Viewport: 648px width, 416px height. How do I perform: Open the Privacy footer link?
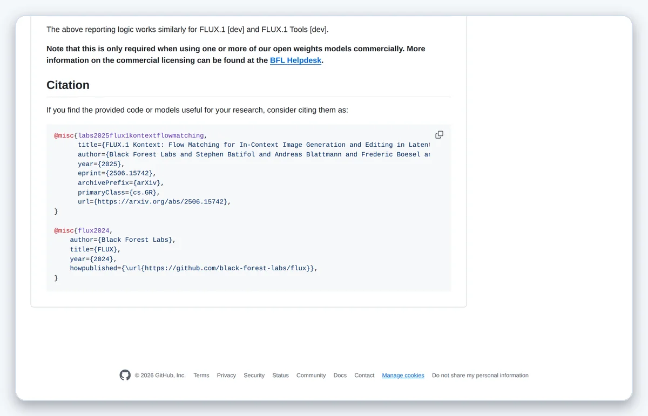point(226,376)
